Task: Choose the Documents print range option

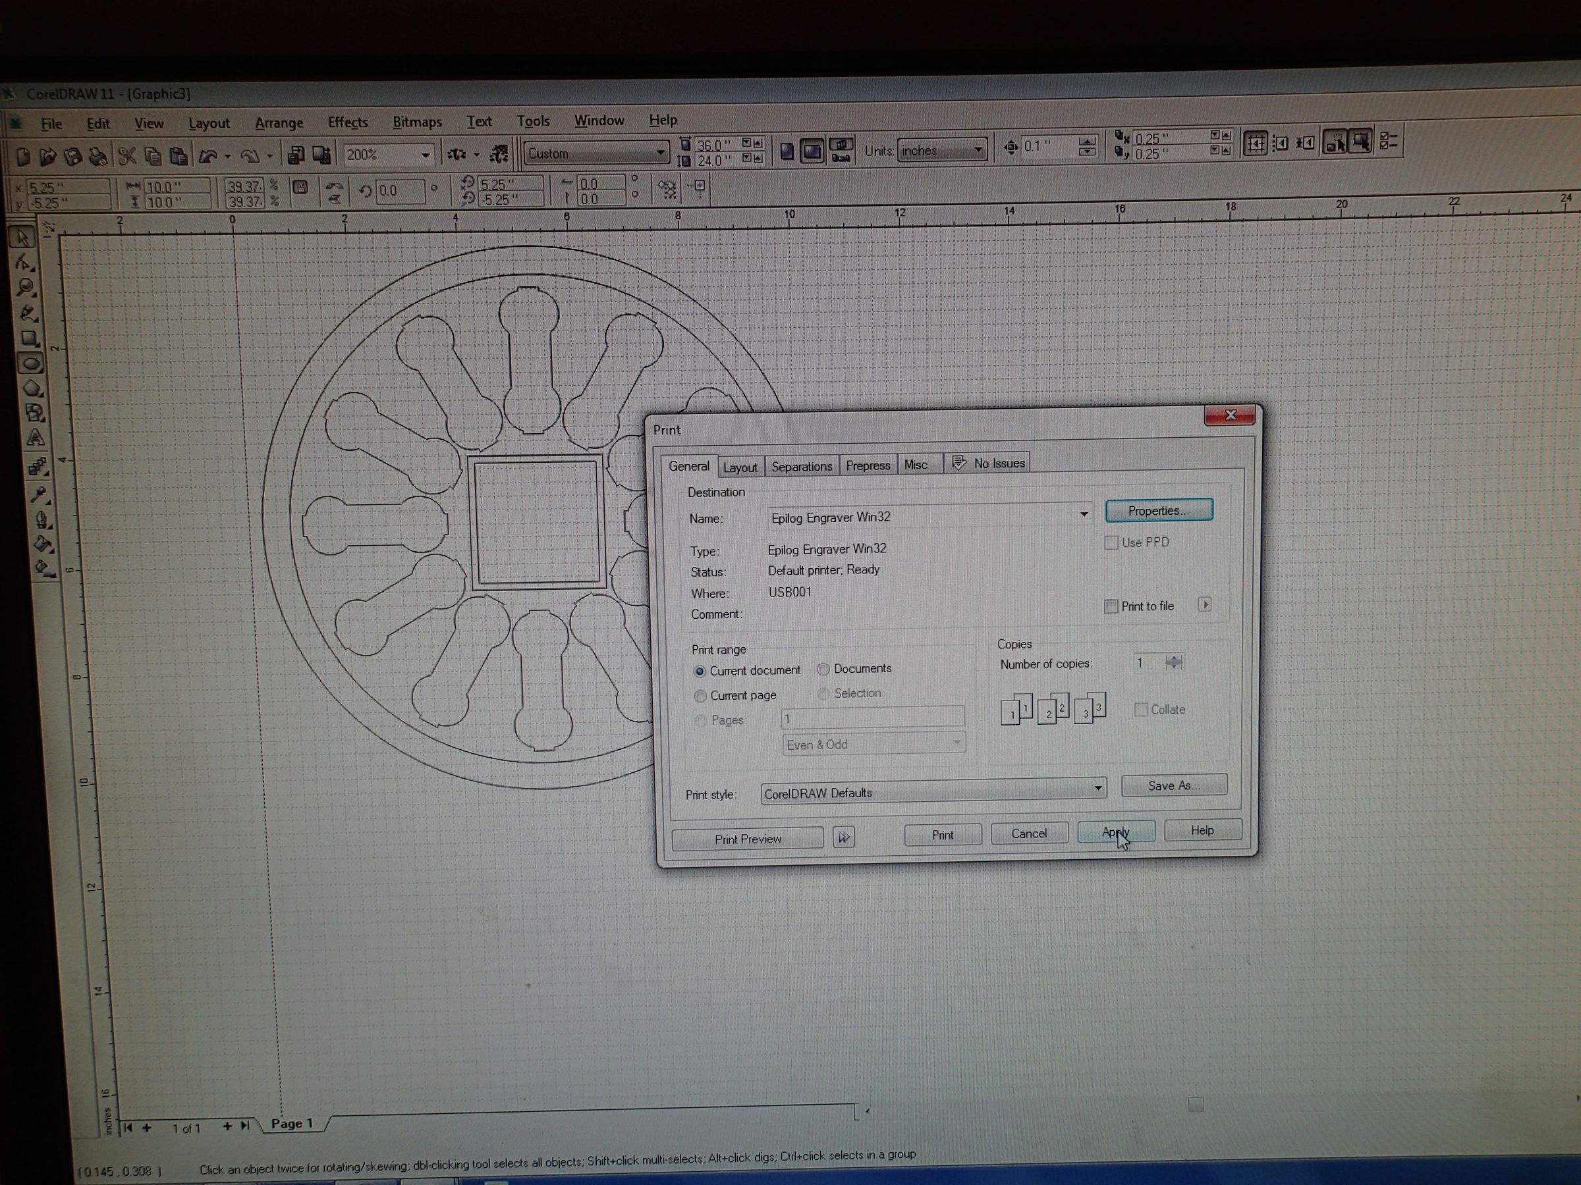Action: [823, 670]
